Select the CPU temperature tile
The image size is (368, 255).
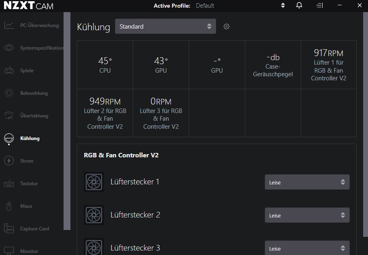click(x=105, y=64)
